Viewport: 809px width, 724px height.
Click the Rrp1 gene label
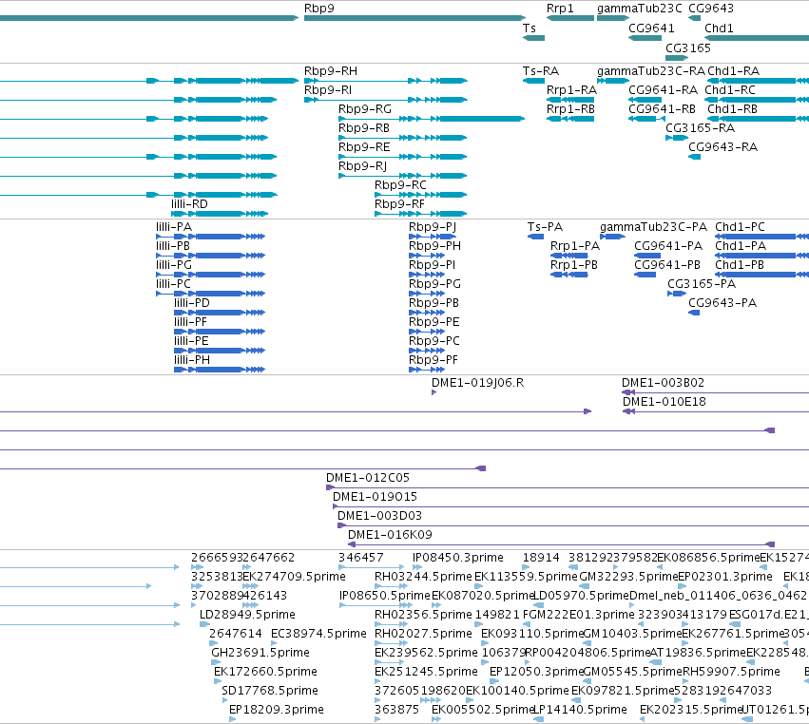pos(560,9)
